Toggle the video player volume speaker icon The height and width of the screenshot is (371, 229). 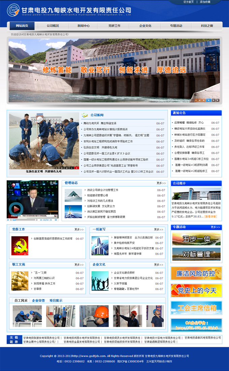coord(56,220)
